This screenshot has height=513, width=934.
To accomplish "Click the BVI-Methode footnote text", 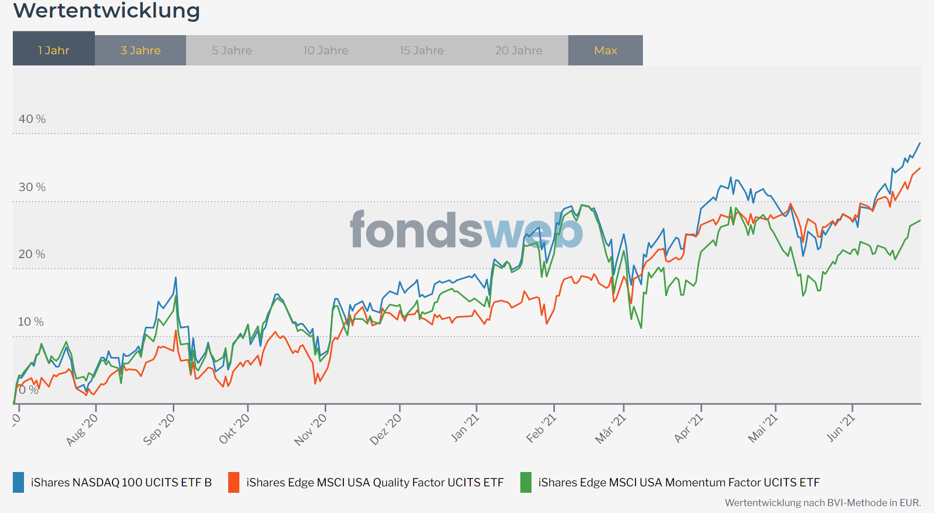I will (822, 502).
